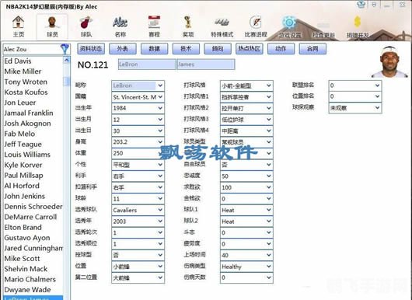Viewport: 412px width, 300px height.
Task: Select Jon Leuer in player list
Action: [x=20, y=103]
